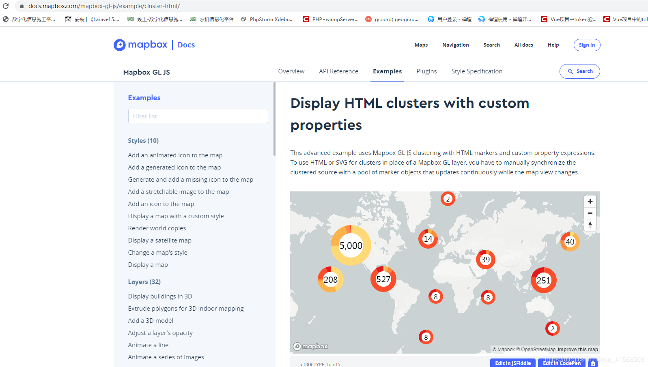Image resolution: width=648 pixels, height=367 pixels.
Task: Select the Examples tab
Action: (388, 71)
